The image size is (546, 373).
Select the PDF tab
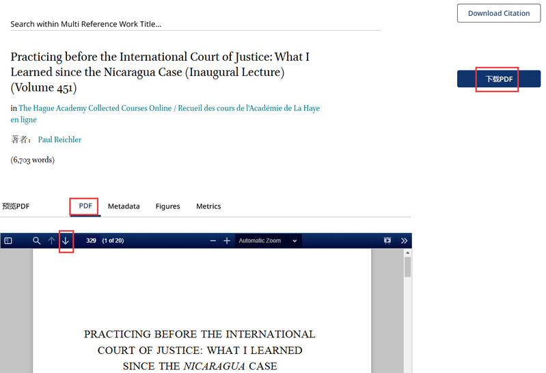pos(85,206)
